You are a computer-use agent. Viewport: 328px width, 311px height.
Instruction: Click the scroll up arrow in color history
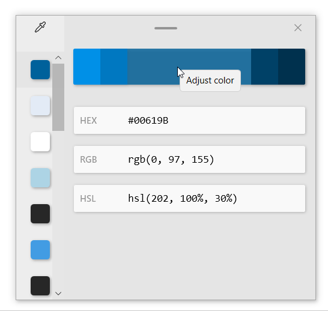click(58, 58)
